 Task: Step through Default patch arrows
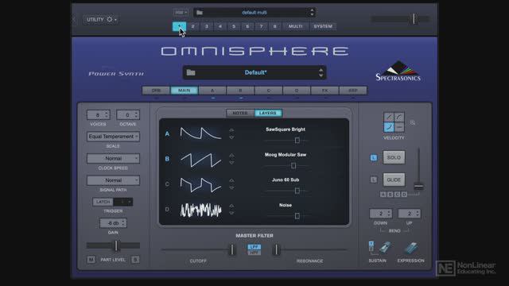point(321,72)
